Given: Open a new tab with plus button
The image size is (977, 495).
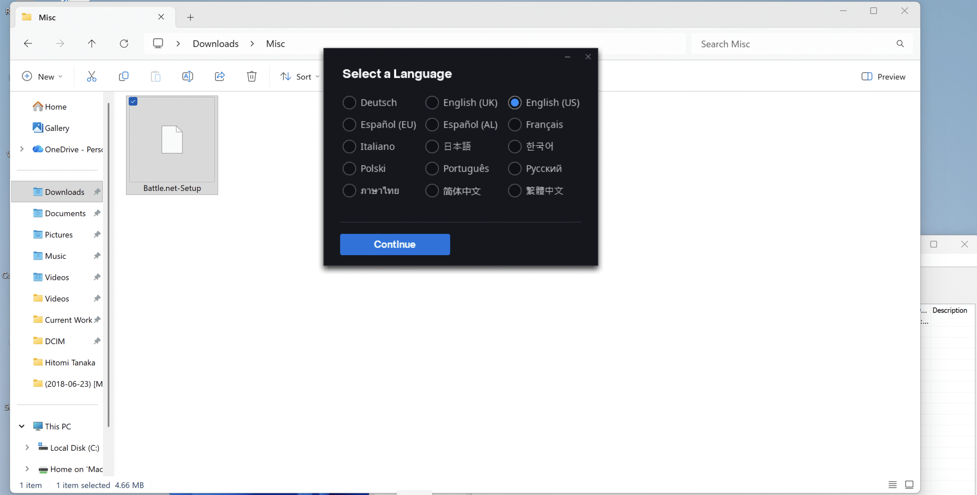Looking at the screenshot, I should (x=190, y=18).
